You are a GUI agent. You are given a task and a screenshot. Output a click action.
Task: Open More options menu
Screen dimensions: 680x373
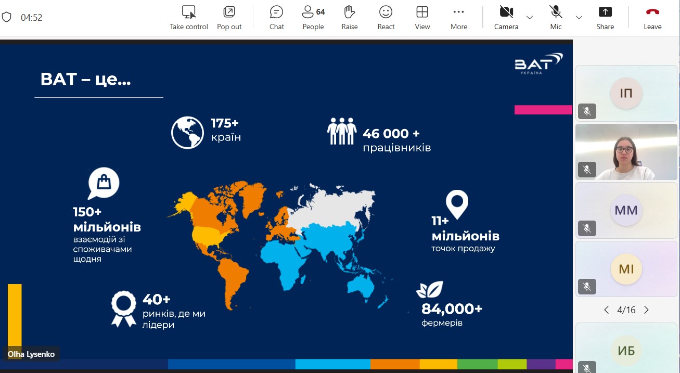click(x=459, y=18)
